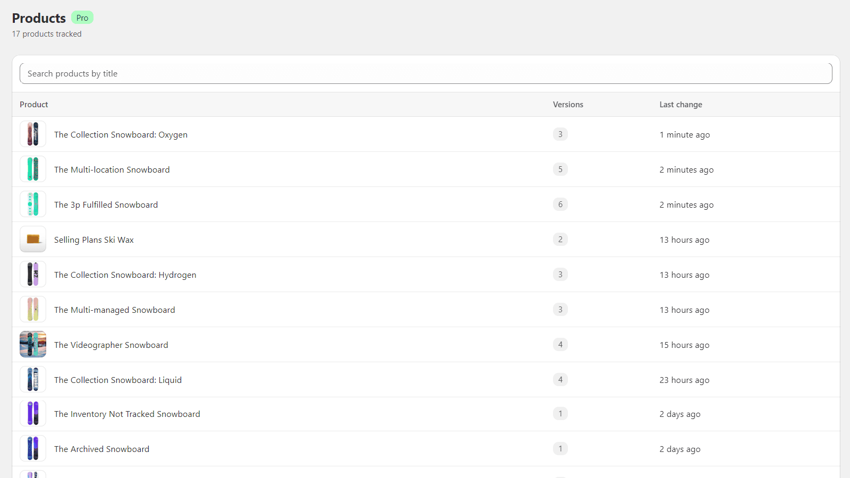Select The 3p Fulfilled Snowboard title

[106, 204]
